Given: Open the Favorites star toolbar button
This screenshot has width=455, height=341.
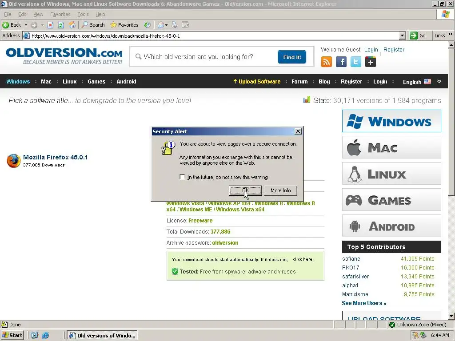Looking at the screenshot, I should (124, 25).
